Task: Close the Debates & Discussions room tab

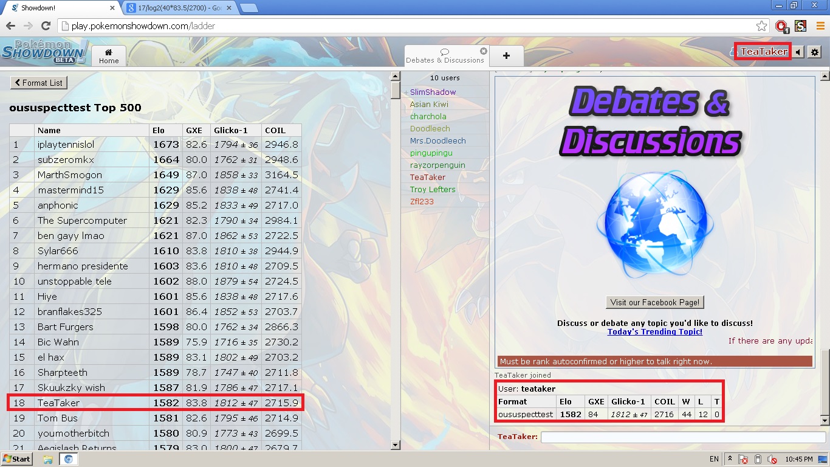Action: [x=484, y=51]
